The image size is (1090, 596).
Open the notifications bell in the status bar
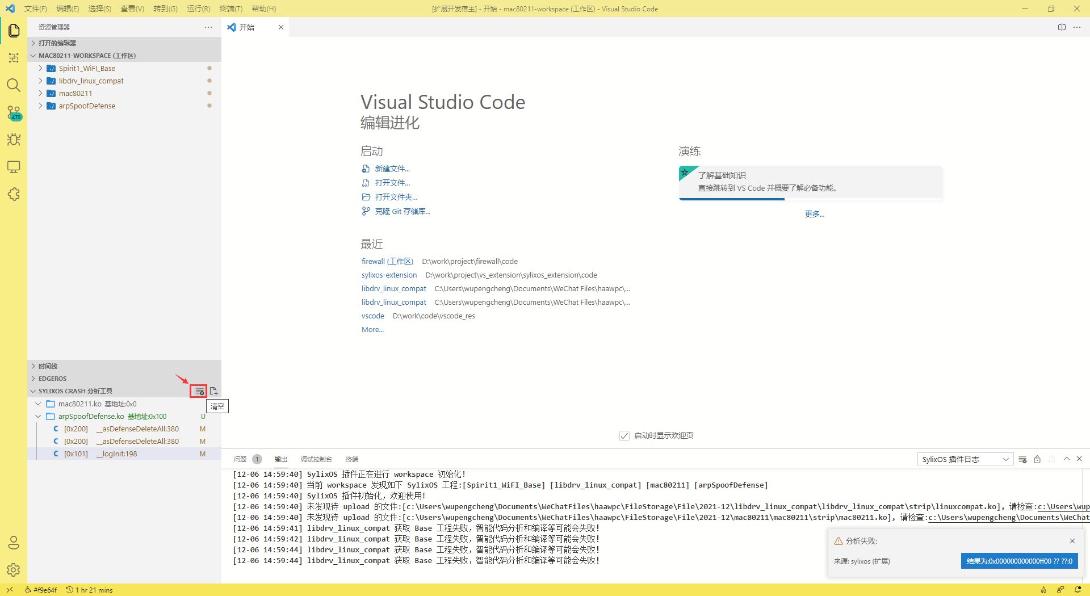pos(1078,590)
